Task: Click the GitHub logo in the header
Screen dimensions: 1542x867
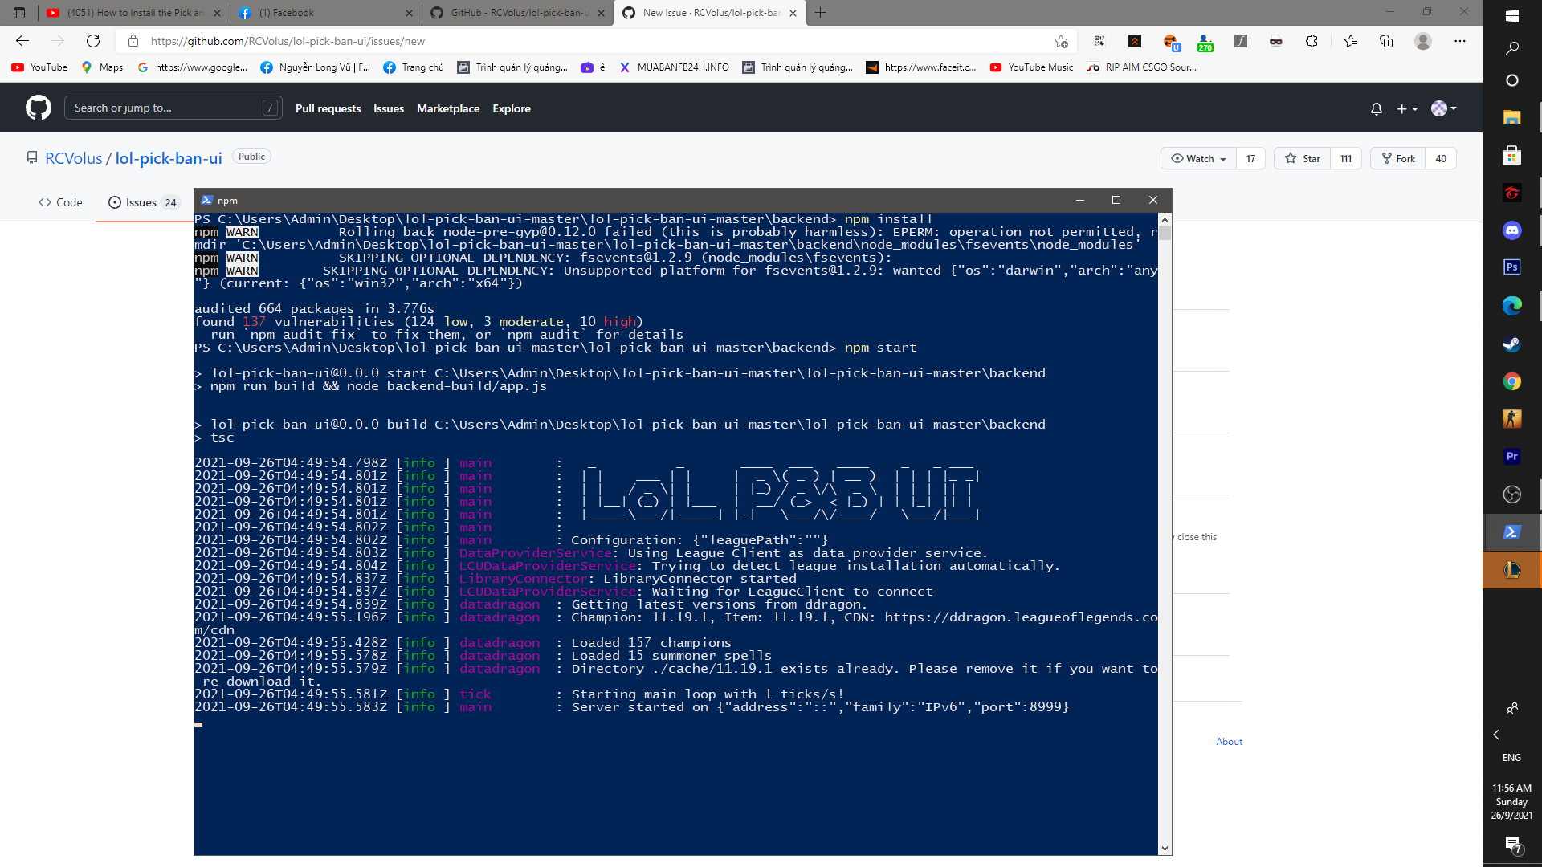Action: (38, 107)
